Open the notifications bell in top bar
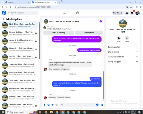Screen dimensions: 143x114 132,13
